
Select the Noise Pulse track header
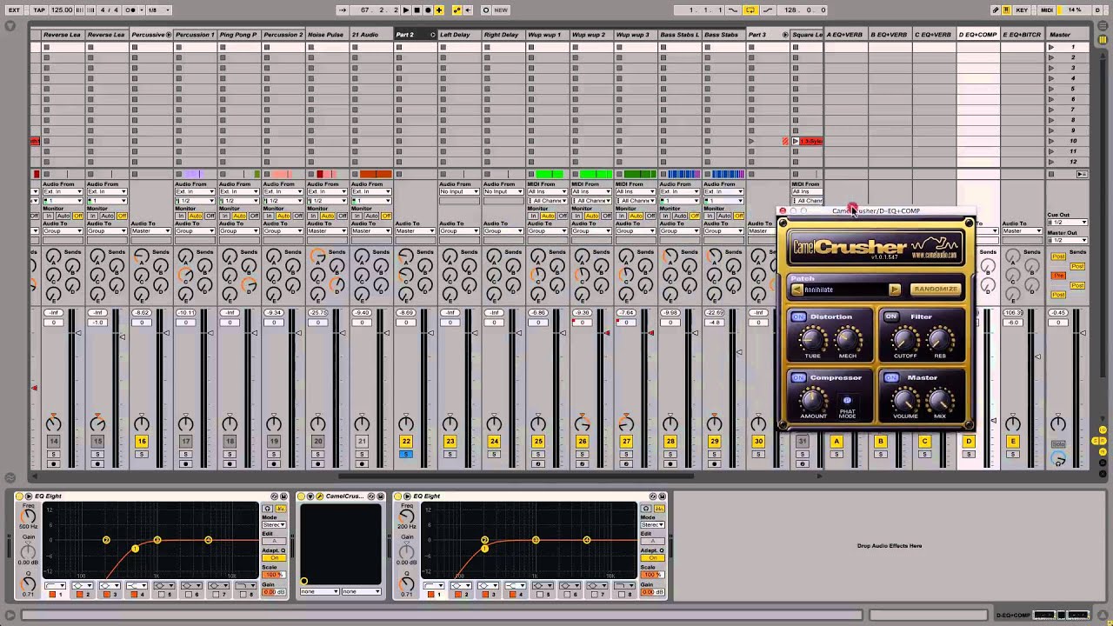327,35
